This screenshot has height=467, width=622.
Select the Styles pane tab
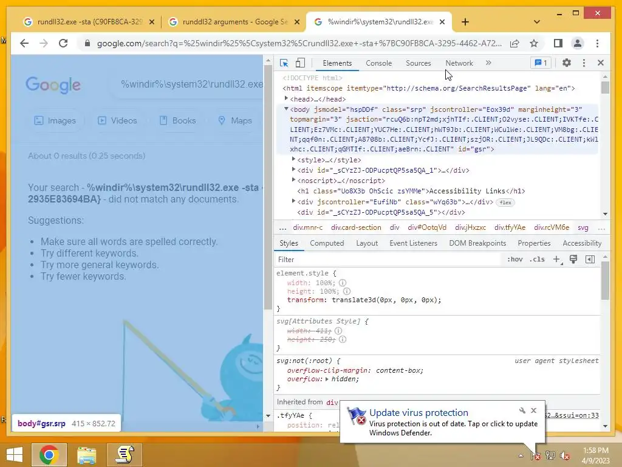tap(289, 243)
